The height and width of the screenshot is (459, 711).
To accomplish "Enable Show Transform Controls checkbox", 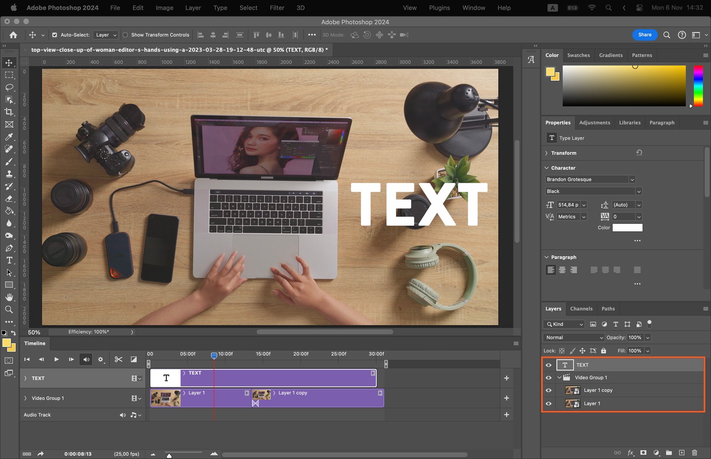I will pyautogui.click(x=125, y=35).
